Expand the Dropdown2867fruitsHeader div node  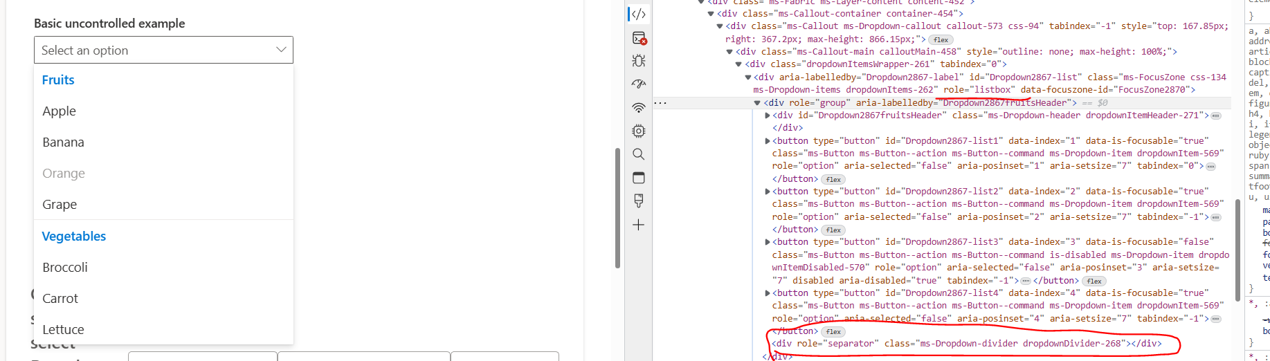pyautogui.click(x=767, y=115)
